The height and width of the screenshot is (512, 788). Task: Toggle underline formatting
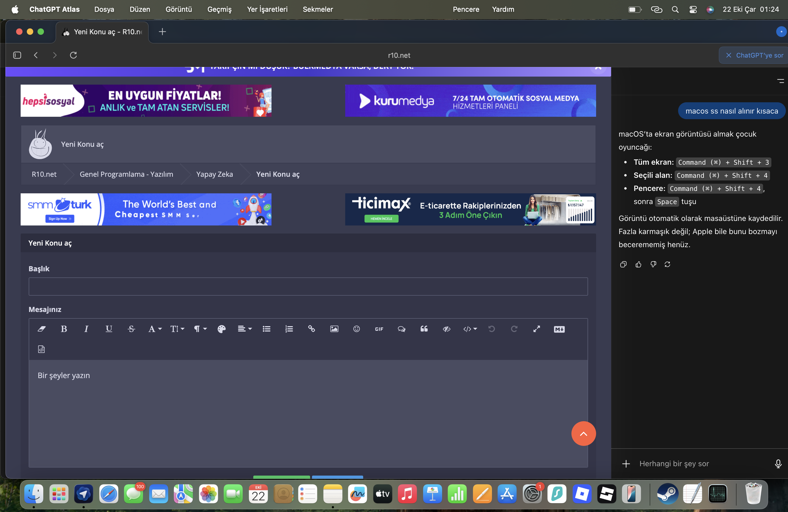[x=109, y=329]
